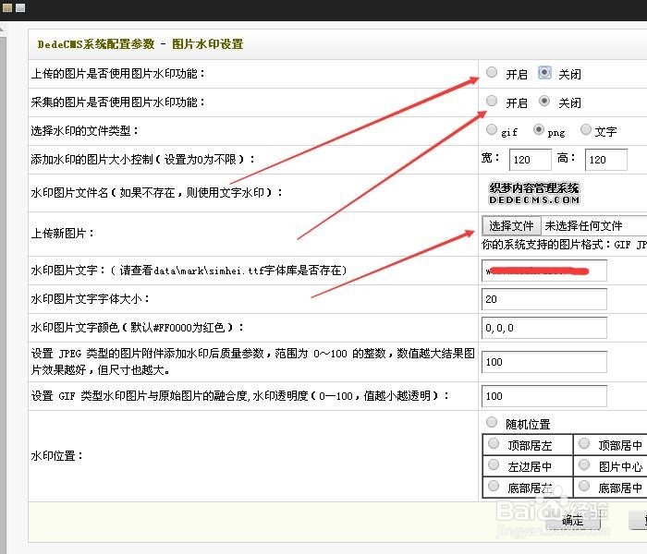Select 随机位置 watermark position
Viewport: 647px width, 554px height.
492,422
